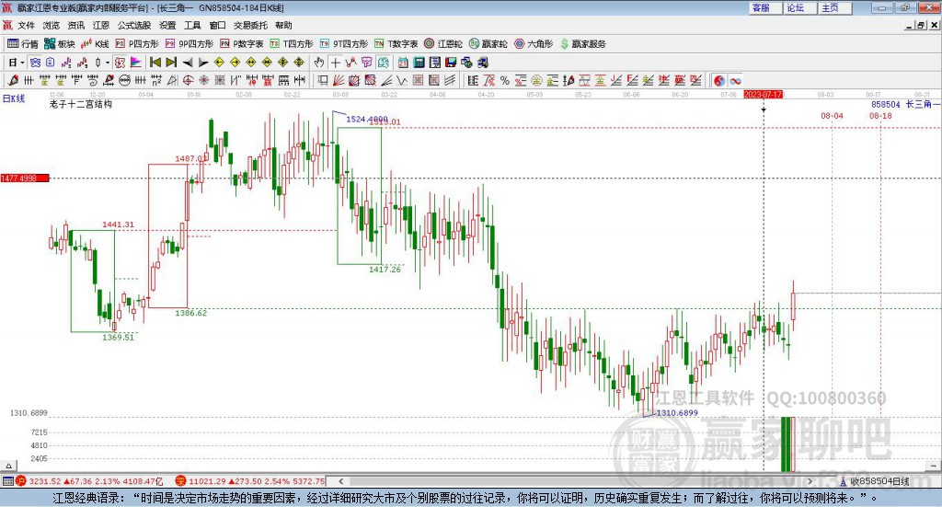Screen dimensions: 942x507
Task: Toggle the red infinity loop button
Action: (735, 80)
